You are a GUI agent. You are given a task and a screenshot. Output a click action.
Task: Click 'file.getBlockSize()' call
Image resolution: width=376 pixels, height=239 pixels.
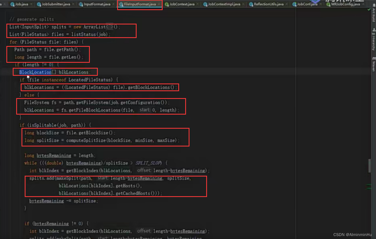[89, 133]
